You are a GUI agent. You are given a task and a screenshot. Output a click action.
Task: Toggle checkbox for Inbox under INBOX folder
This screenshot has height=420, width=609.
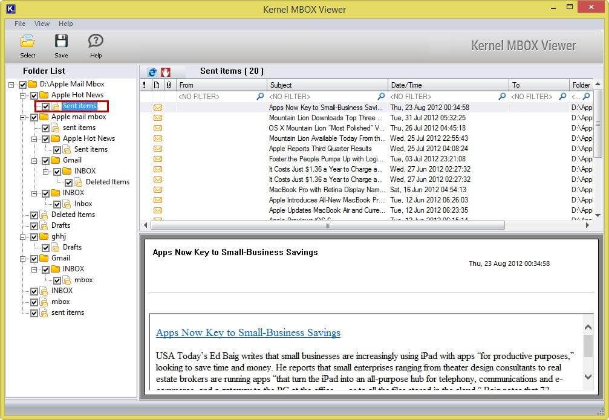57,204
